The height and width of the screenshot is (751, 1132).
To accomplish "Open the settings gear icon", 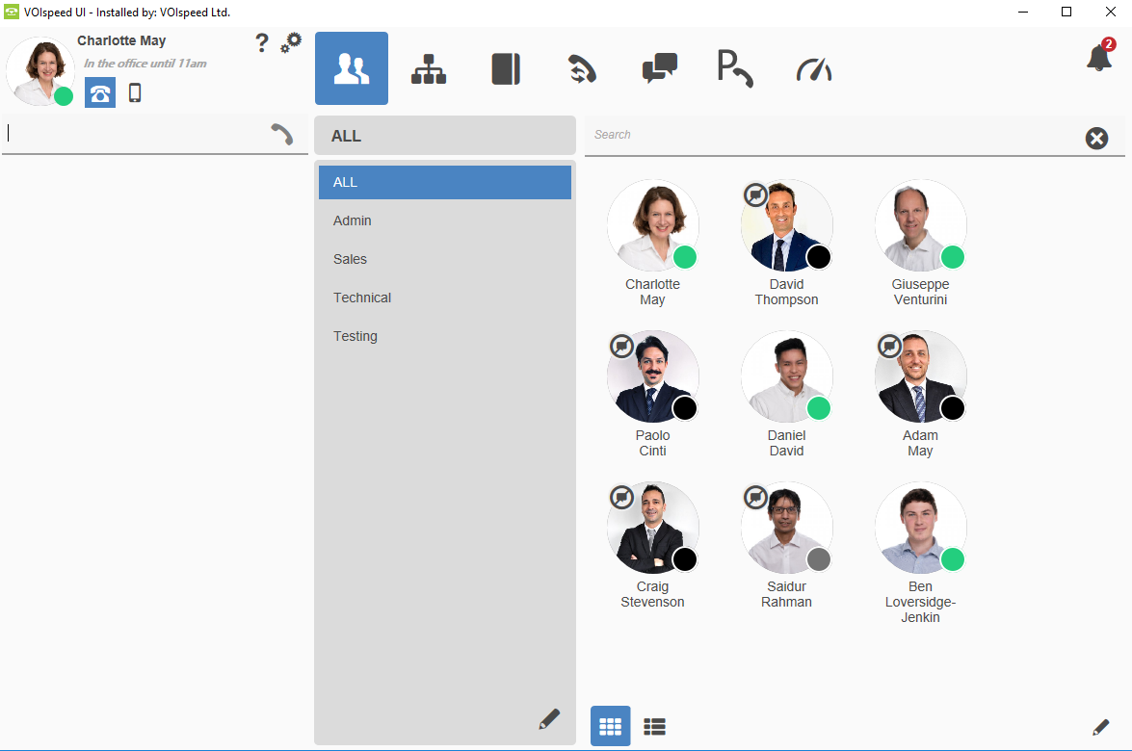I will pyautogui.click(x=290, y=42).
